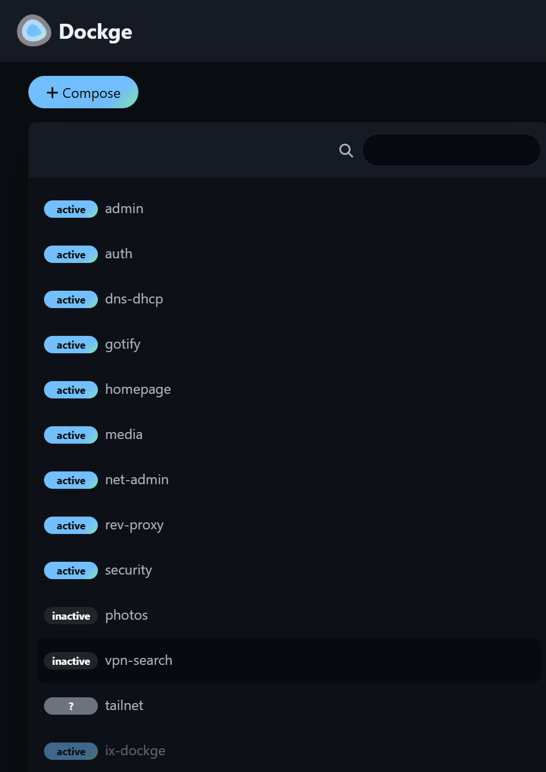The width and height of the screenshot is (546, 772).
Task: Click the Dockge title text
Action: (x=96, y=32)
